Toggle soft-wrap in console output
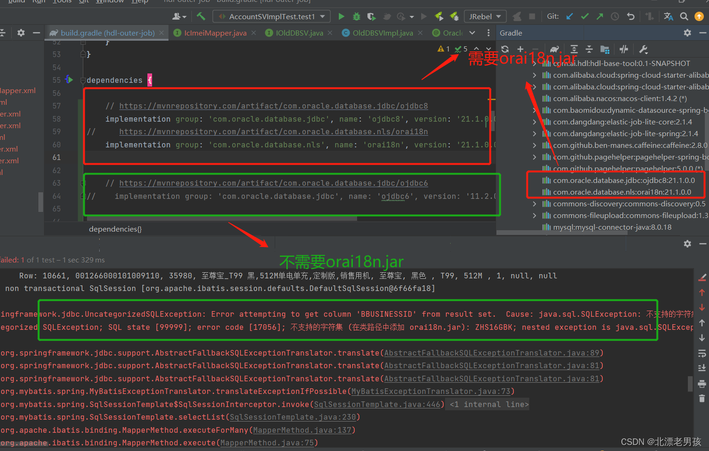The image size is (709, 451). tap(702, 353)
